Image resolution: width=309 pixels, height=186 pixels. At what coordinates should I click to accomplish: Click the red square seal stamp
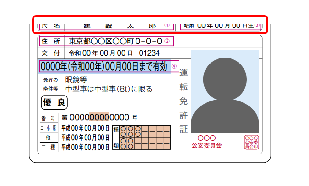251,142
